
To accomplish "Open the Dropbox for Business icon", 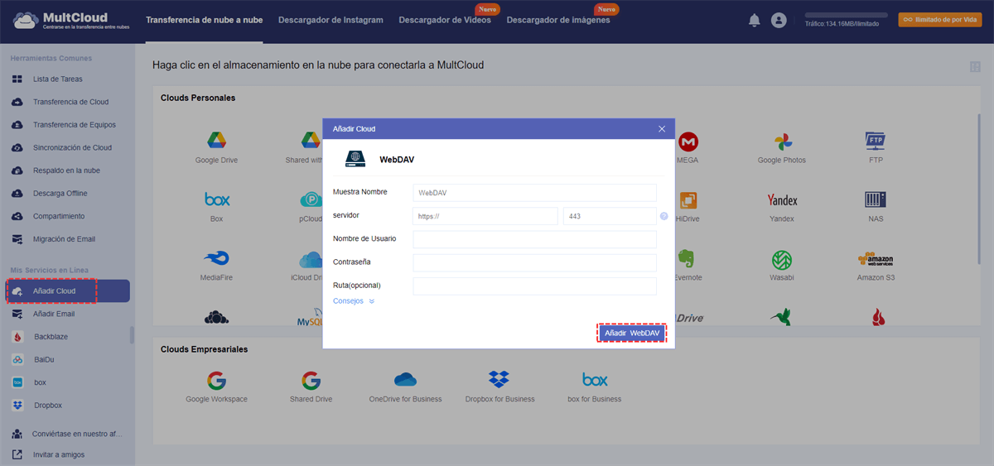I will pos(499,380).
